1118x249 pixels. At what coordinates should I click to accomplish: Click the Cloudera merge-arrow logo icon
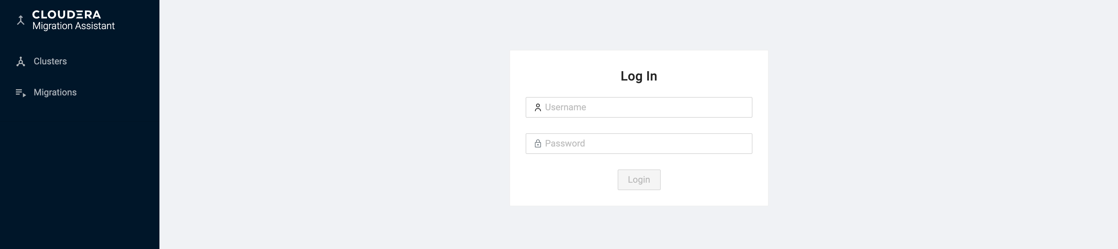point(20,20)
